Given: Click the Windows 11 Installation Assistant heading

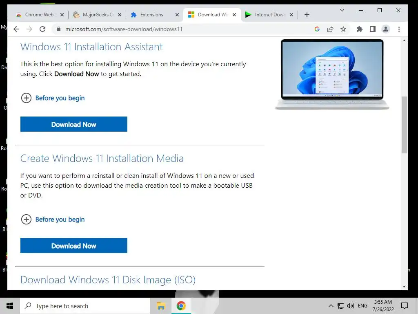Looking at the screenshot, I should pos(91,47).
